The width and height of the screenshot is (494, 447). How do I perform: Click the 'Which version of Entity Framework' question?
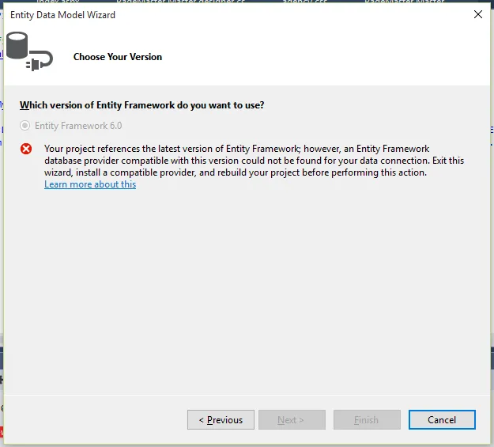coord(141,105)
